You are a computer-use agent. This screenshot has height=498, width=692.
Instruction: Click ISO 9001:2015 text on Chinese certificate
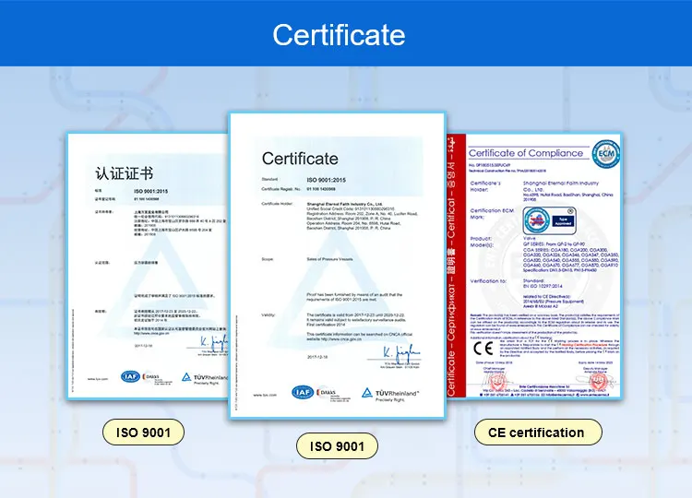pos(151,192)
